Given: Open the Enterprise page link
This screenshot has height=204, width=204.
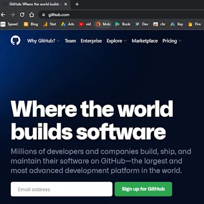Looking at the screenshot, I should tap(91, 41).
